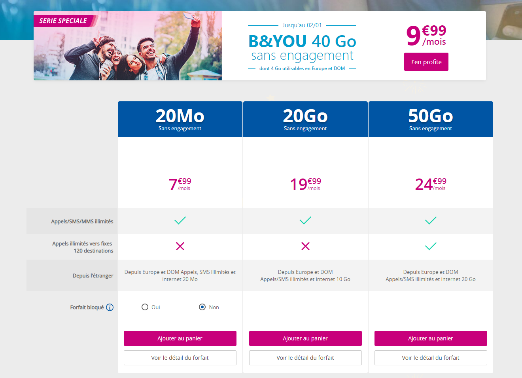This screenshot has height=378, width=522.
Task: Click the green checkmark for 50Go fixed calls
Action: [x=431, y=246]
